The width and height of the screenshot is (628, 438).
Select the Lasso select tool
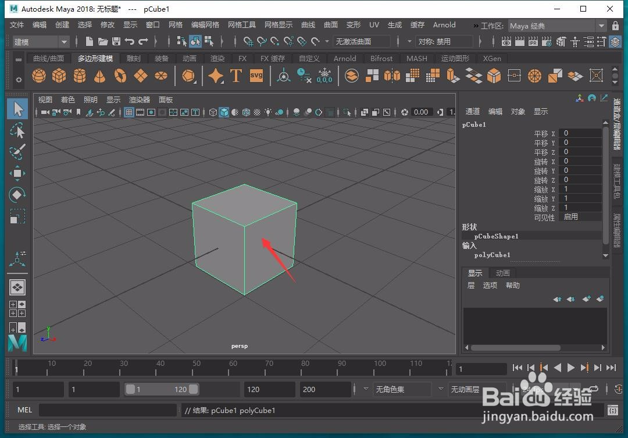[x=17, y=131]
